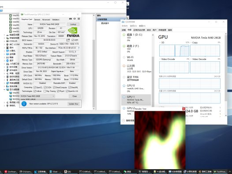This screenshot has width=232, height=174.
Task: Open 任务管理器 taskbar item
Action: 175,172
